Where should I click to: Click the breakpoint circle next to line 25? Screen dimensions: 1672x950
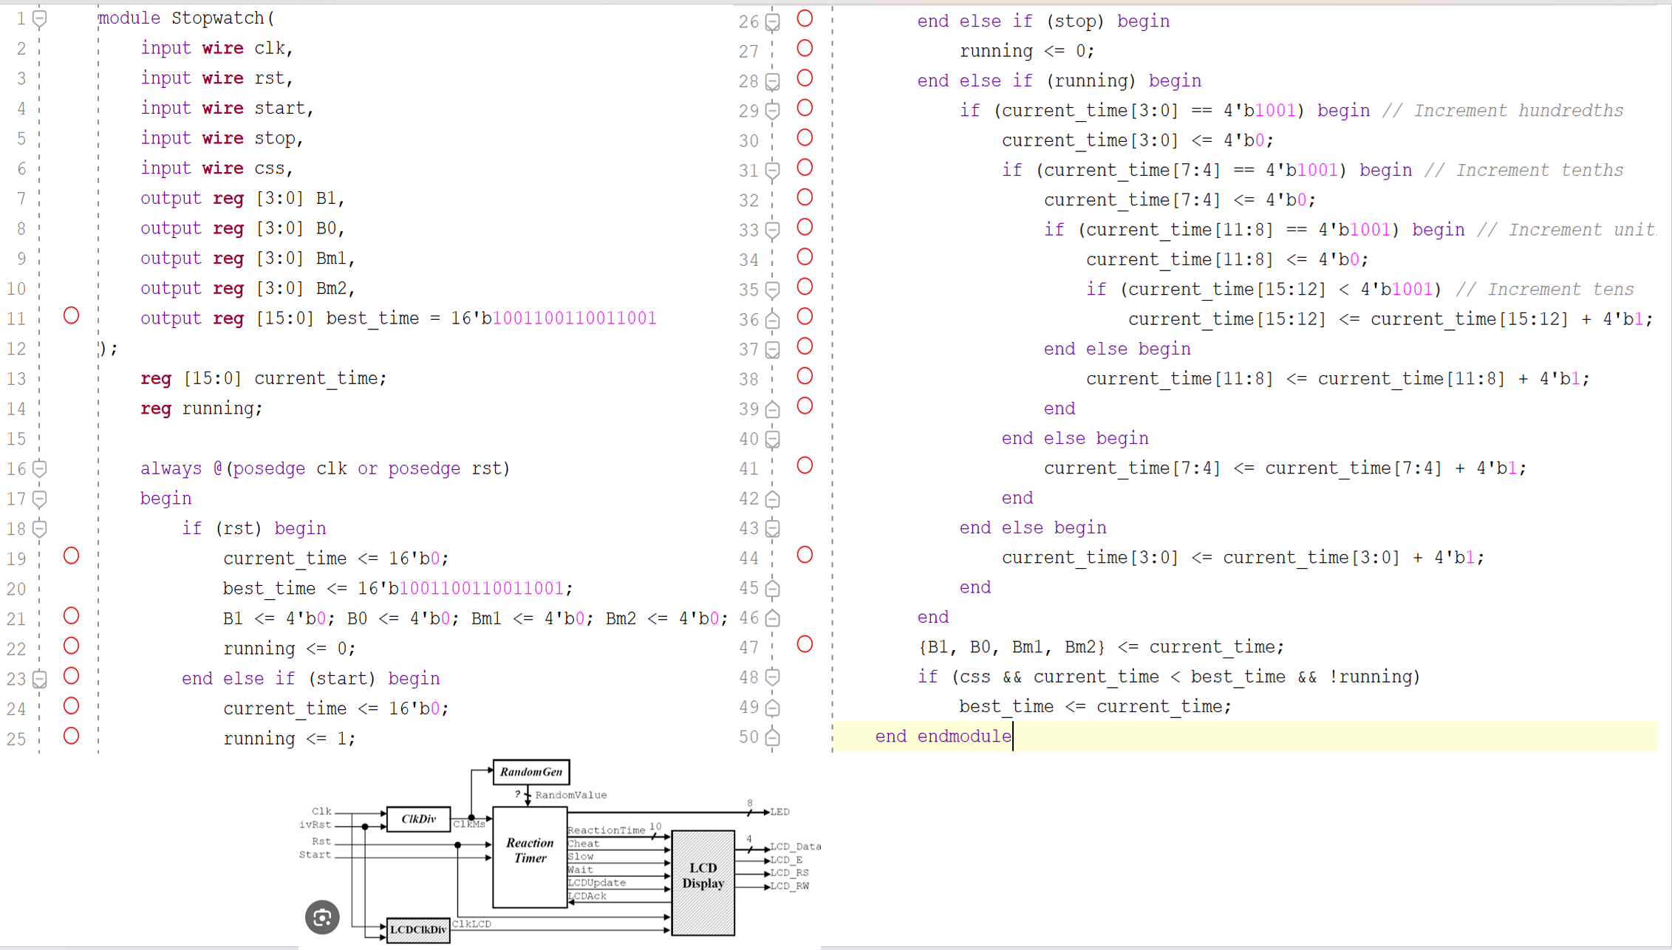(x=71, y=736)
